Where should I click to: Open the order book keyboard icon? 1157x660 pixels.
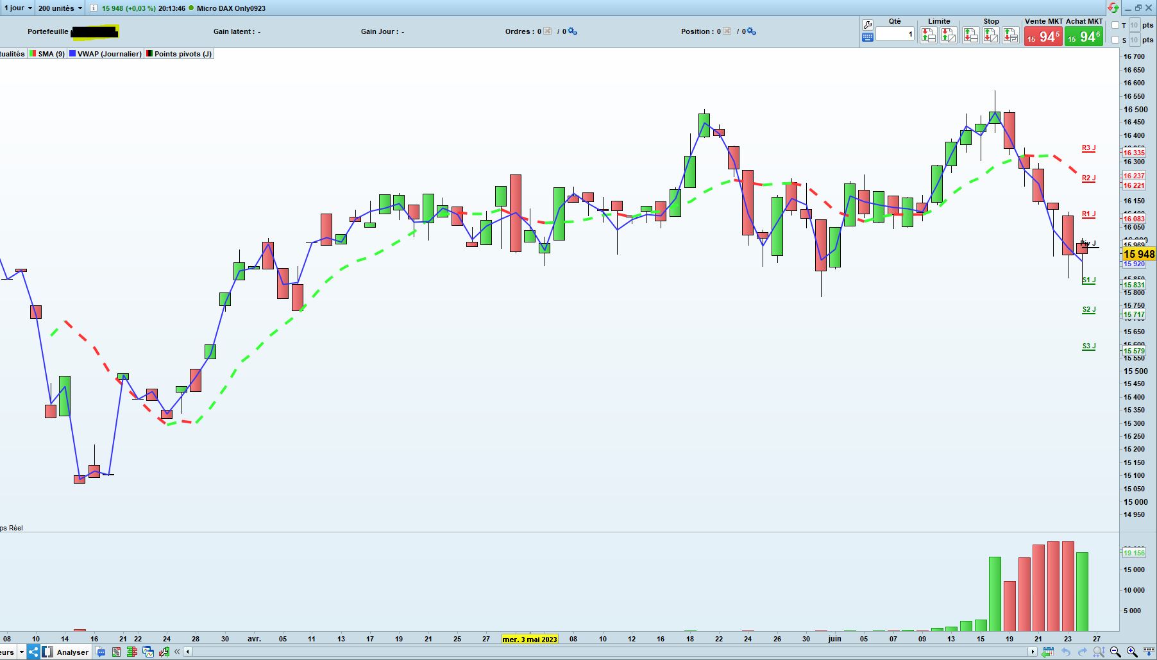tap(867, 37)
